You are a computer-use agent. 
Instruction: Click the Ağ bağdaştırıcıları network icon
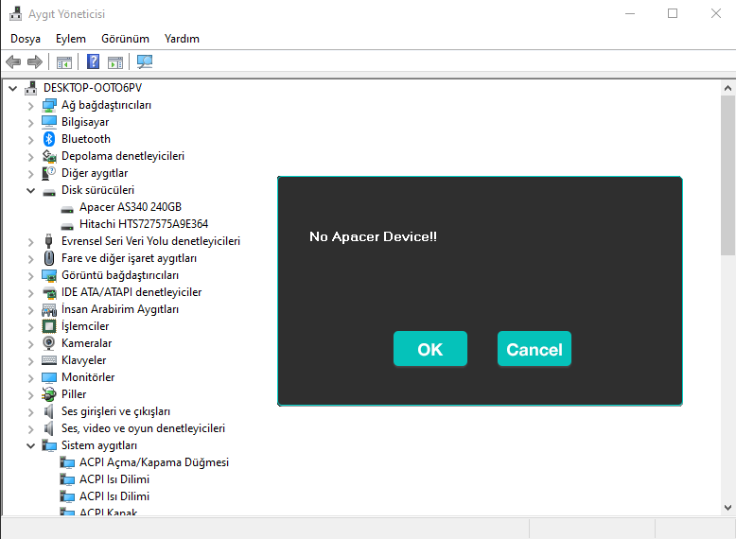pyautogui.click(x=49, y=105)
